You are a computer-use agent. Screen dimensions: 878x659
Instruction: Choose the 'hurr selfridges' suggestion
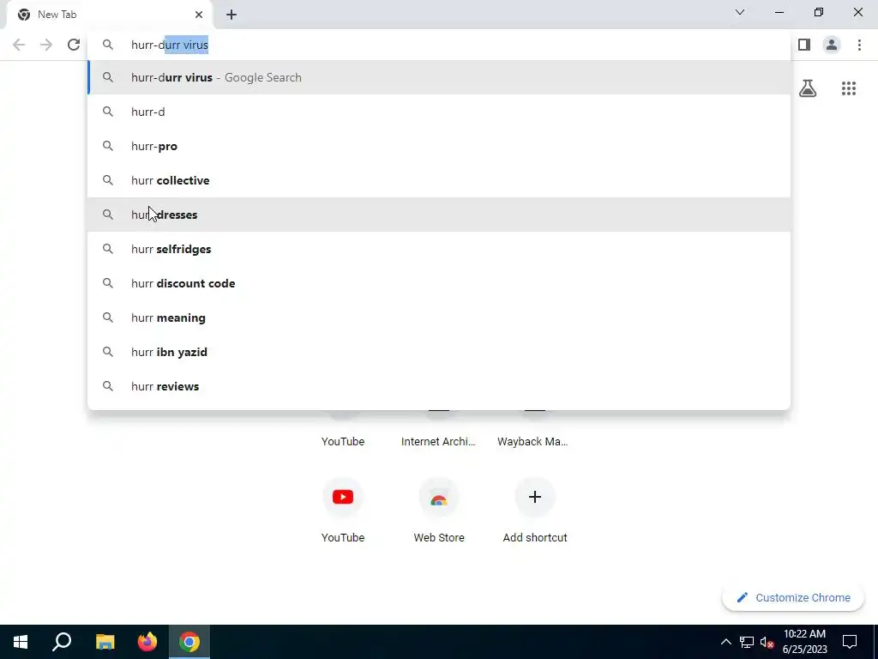tap(439, 249)
